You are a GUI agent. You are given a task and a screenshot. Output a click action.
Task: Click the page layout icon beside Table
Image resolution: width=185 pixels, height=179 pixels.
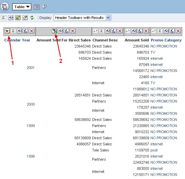point(37,7)
